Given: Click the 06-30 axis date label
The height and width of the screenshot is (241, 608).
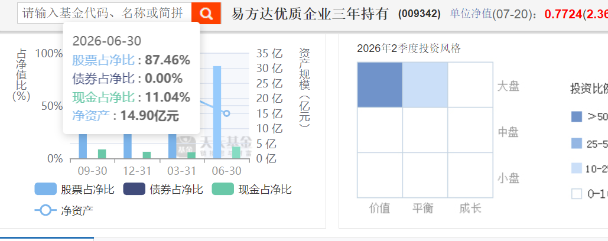Looking at the screenshot, I should coord(227,171).
